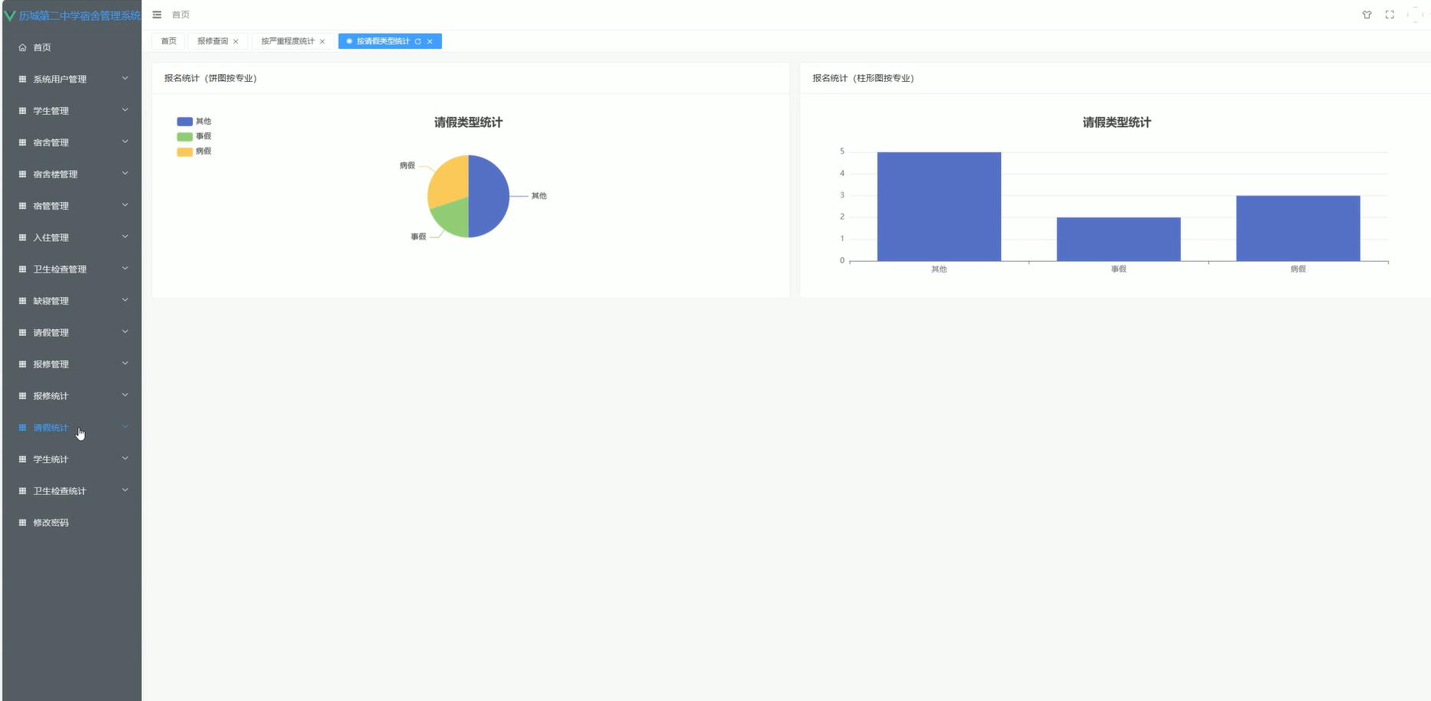1431x701 pixels.
Task: Click the refresh icon on active tab
Action: 418,41
